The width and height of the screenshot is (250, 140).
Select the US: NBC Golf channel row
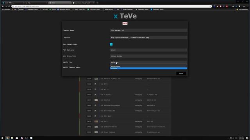point(125,116)
